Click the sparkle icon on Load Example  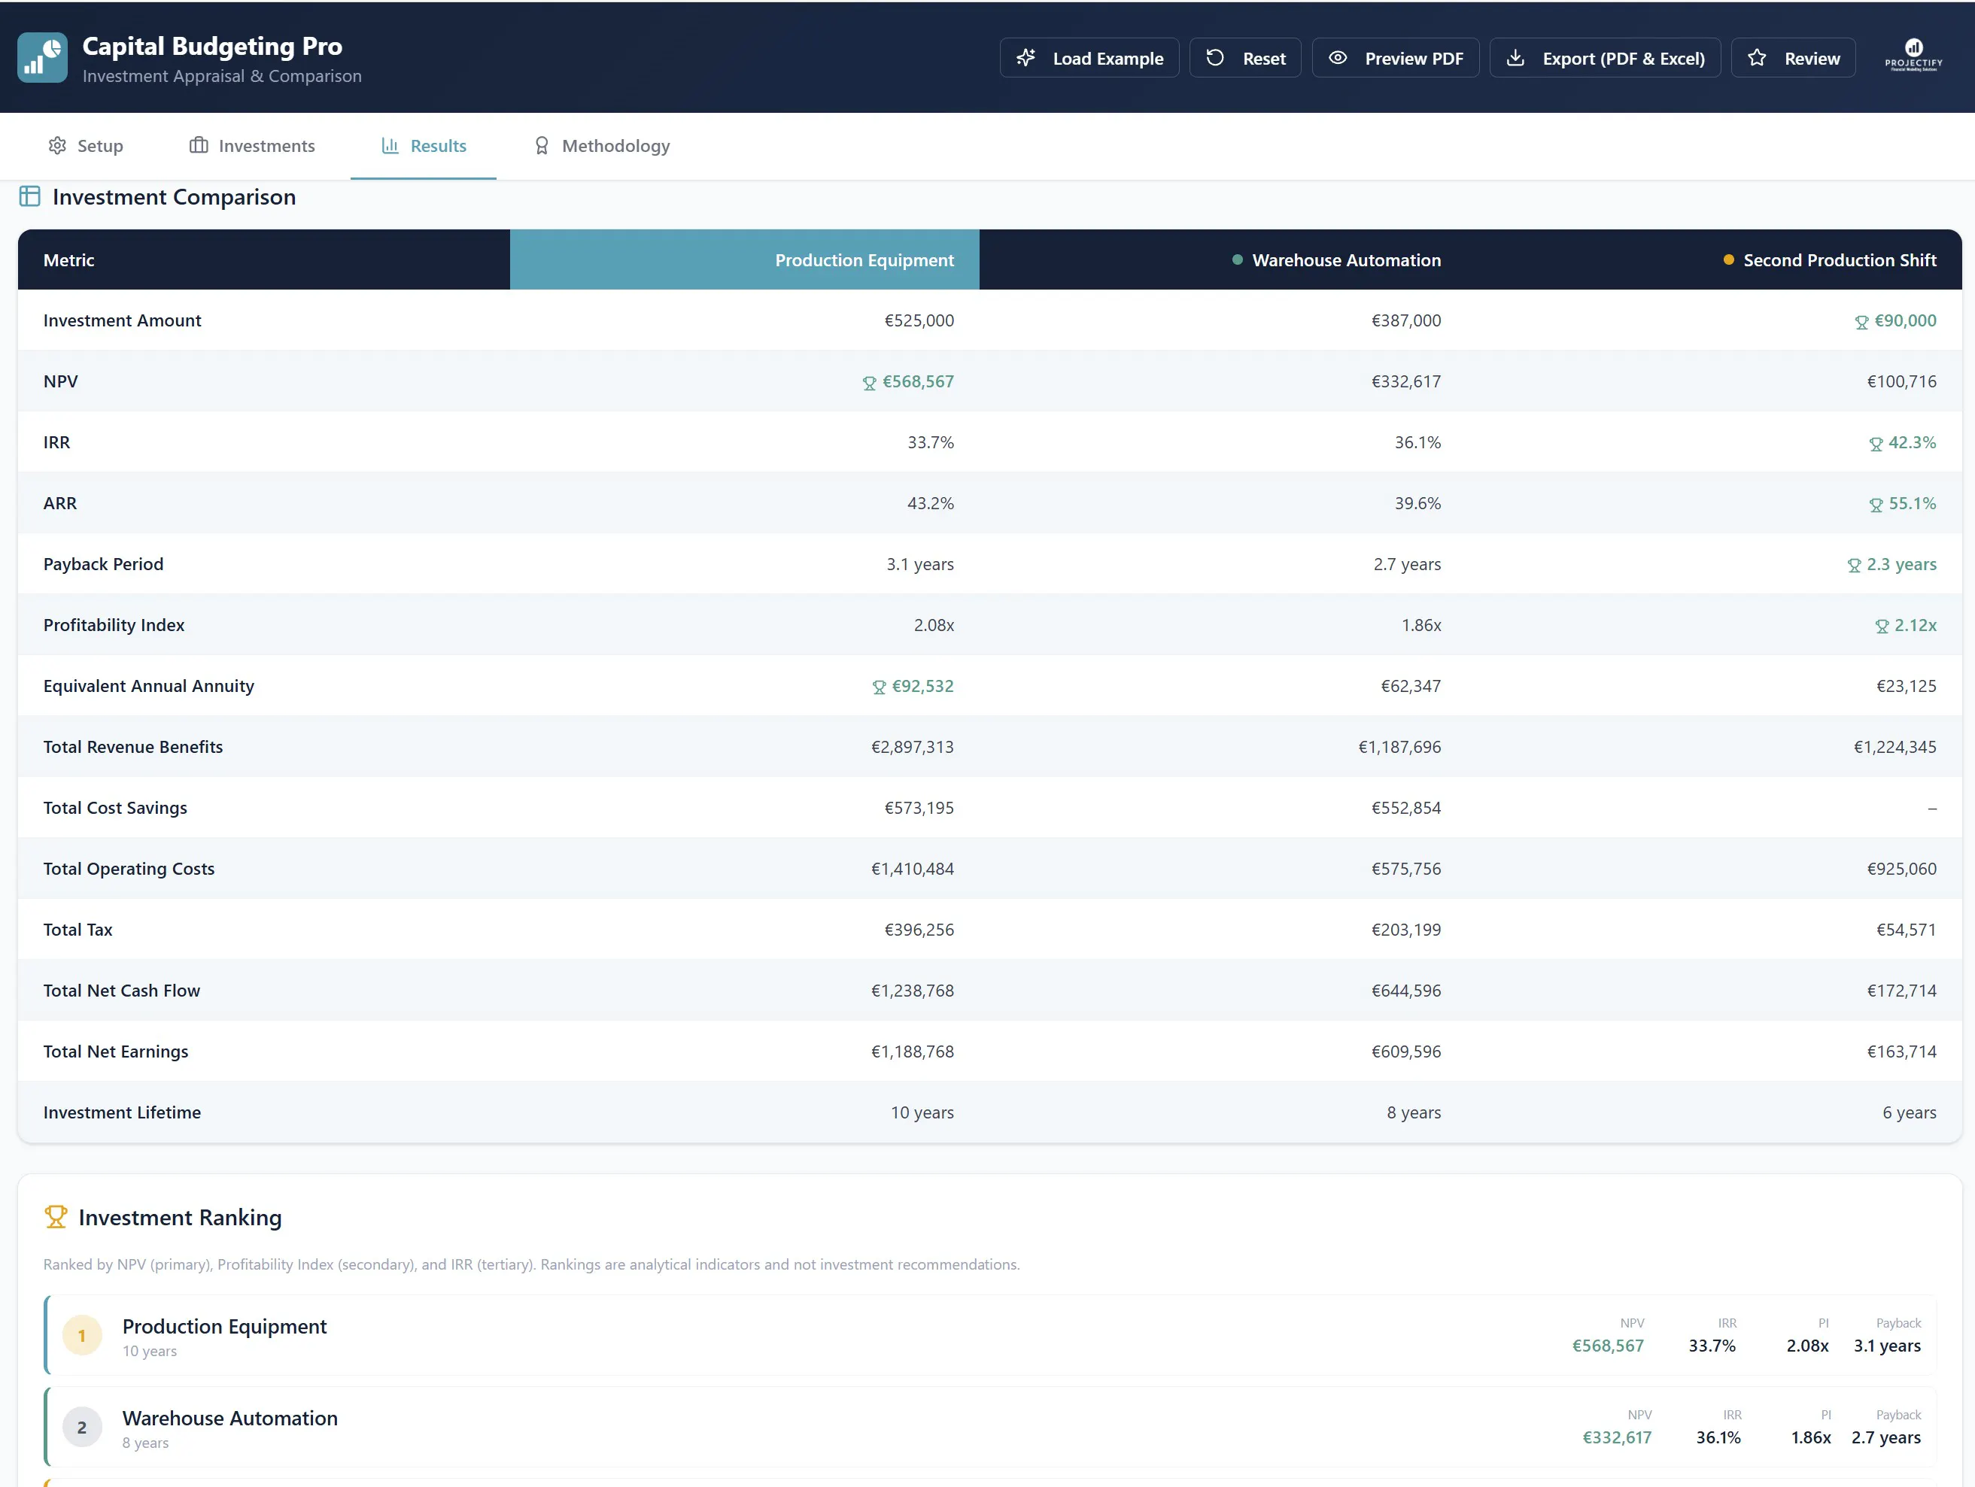click(1026, 58)
